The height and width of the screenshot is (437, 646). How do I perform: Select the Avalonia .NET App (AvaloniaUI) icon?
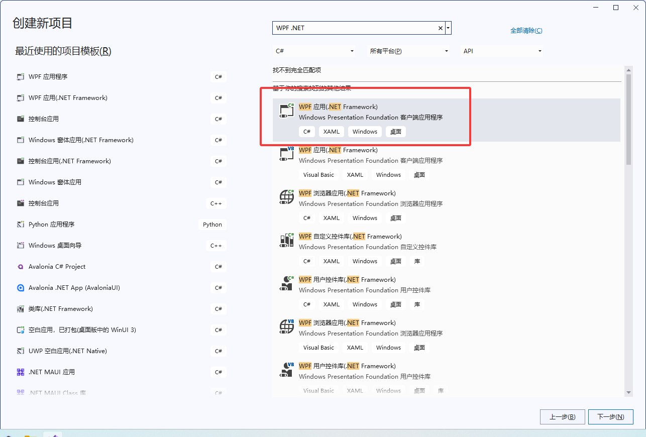[20, 287]
